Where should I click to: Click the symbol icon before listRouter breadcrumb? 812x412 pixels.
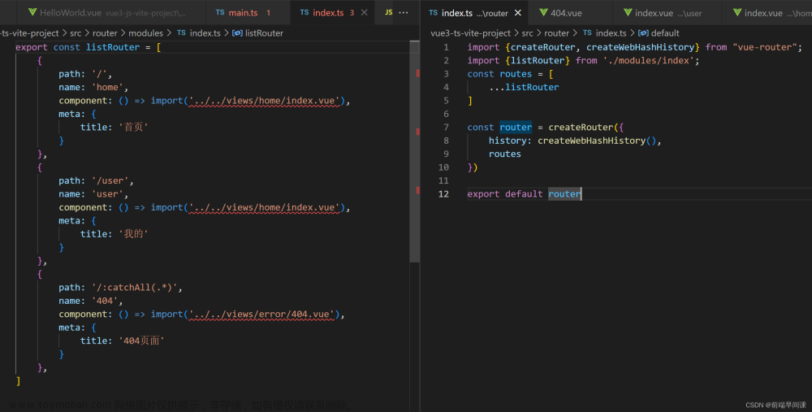coord(237,33)
